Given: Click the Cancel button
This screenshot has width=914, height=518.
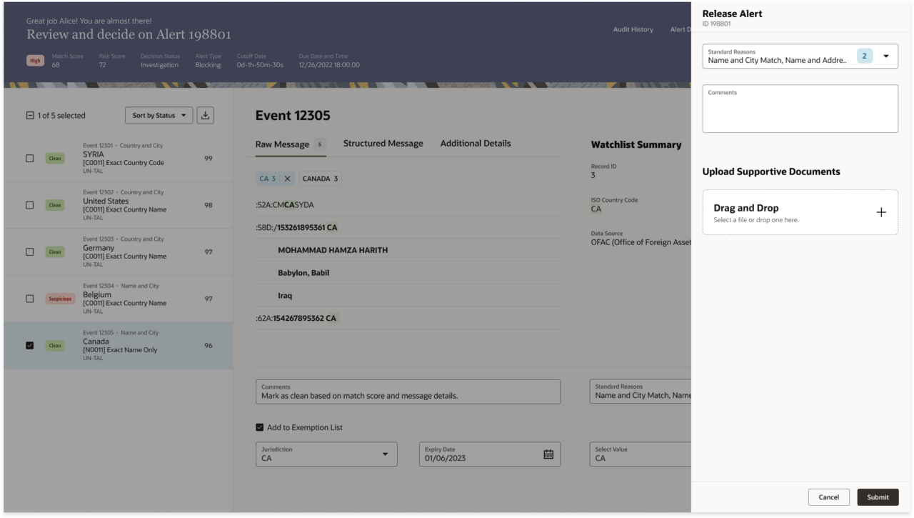Looking at the screenshot, I should click(x=829, y=497).
